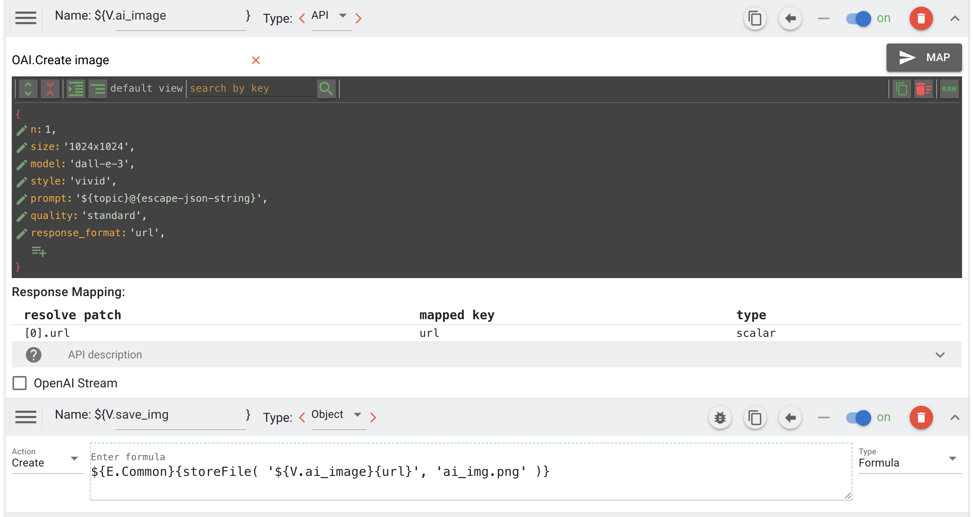Click the collapse-all red arrows icon

50,89
